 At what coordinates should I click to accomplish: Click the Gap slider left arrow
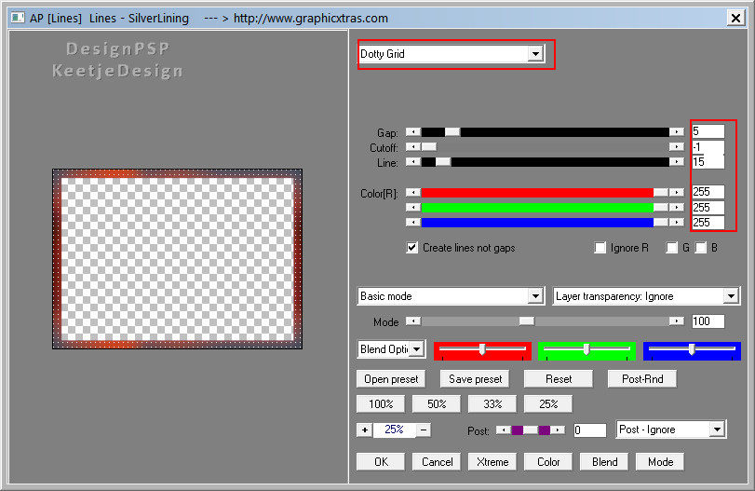click(412, 132)
